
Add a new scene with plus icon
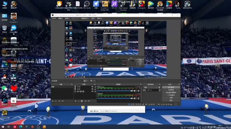point(53,101)
